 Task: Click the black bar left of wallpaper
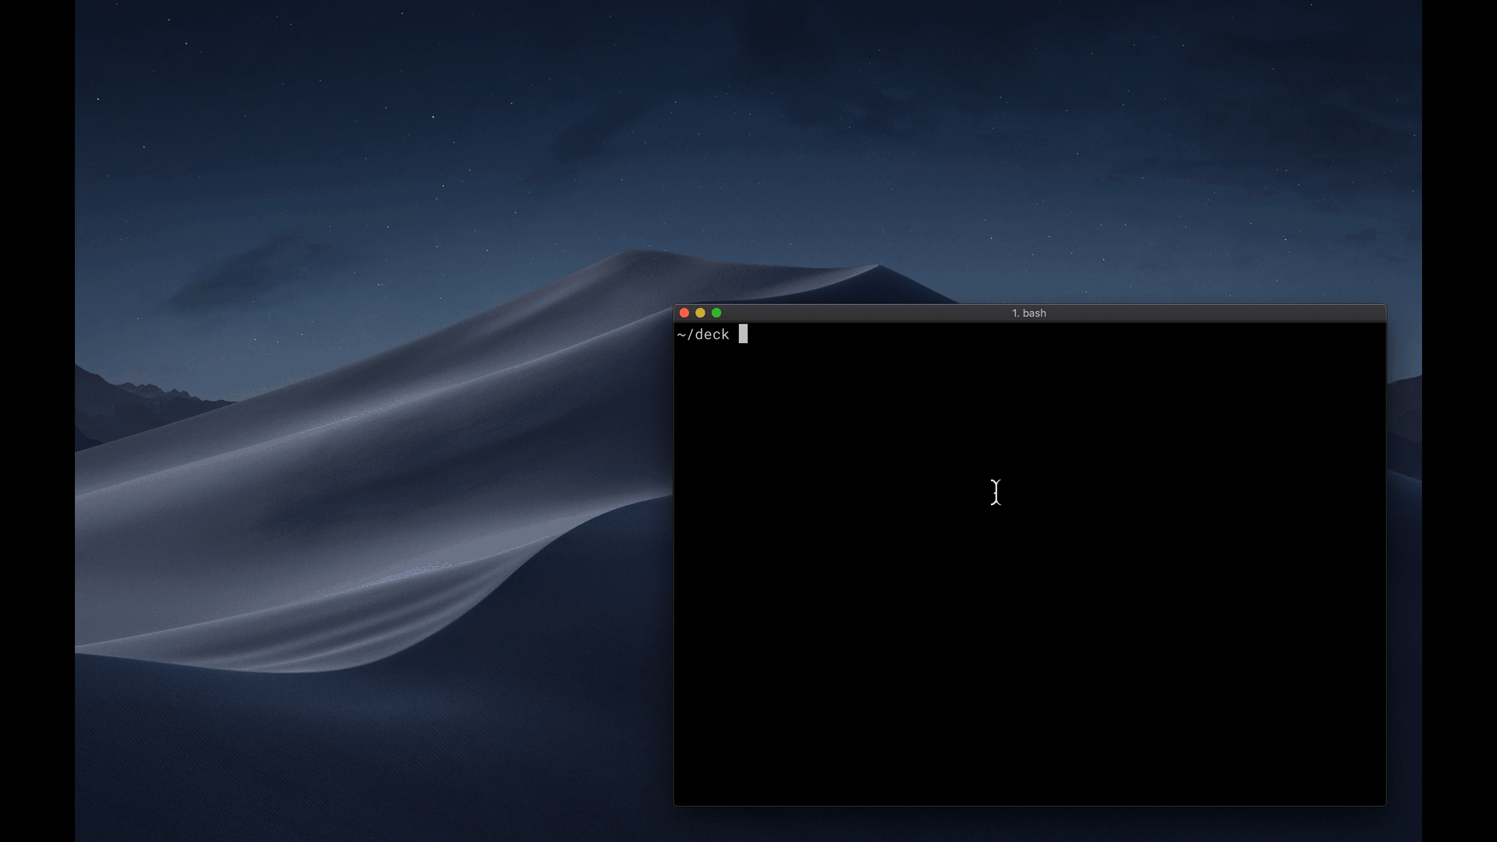37,421
